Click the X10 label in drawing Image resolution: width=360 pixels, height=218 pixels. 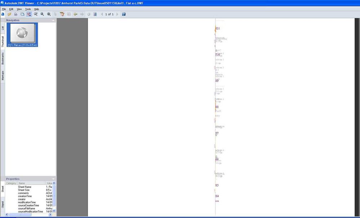click(218, 55)
